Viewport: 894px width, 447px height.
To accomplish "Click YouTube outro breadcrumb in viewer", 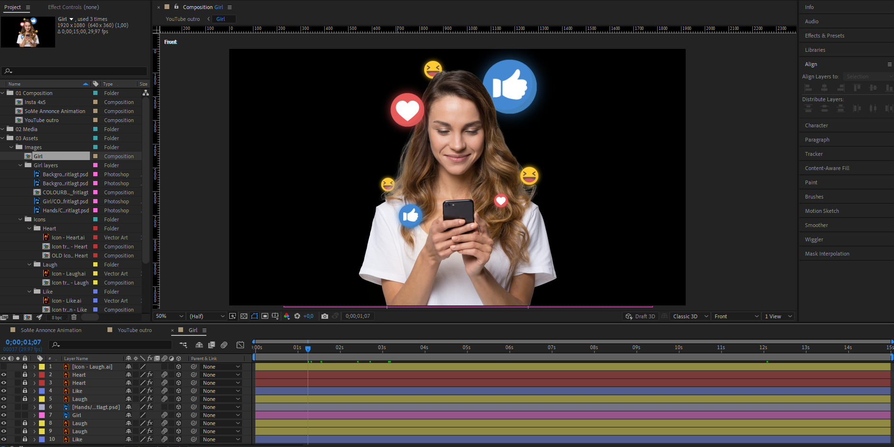I will (183, 19).
